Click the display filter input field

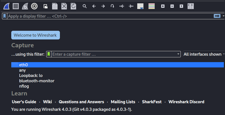point(110,16)
